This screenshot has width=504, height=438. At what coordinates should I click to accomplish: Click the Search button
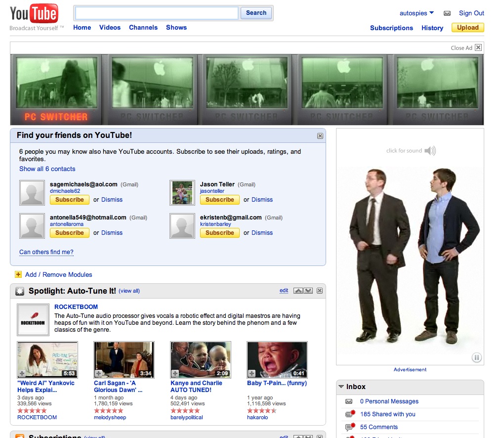tap(256, 13)
